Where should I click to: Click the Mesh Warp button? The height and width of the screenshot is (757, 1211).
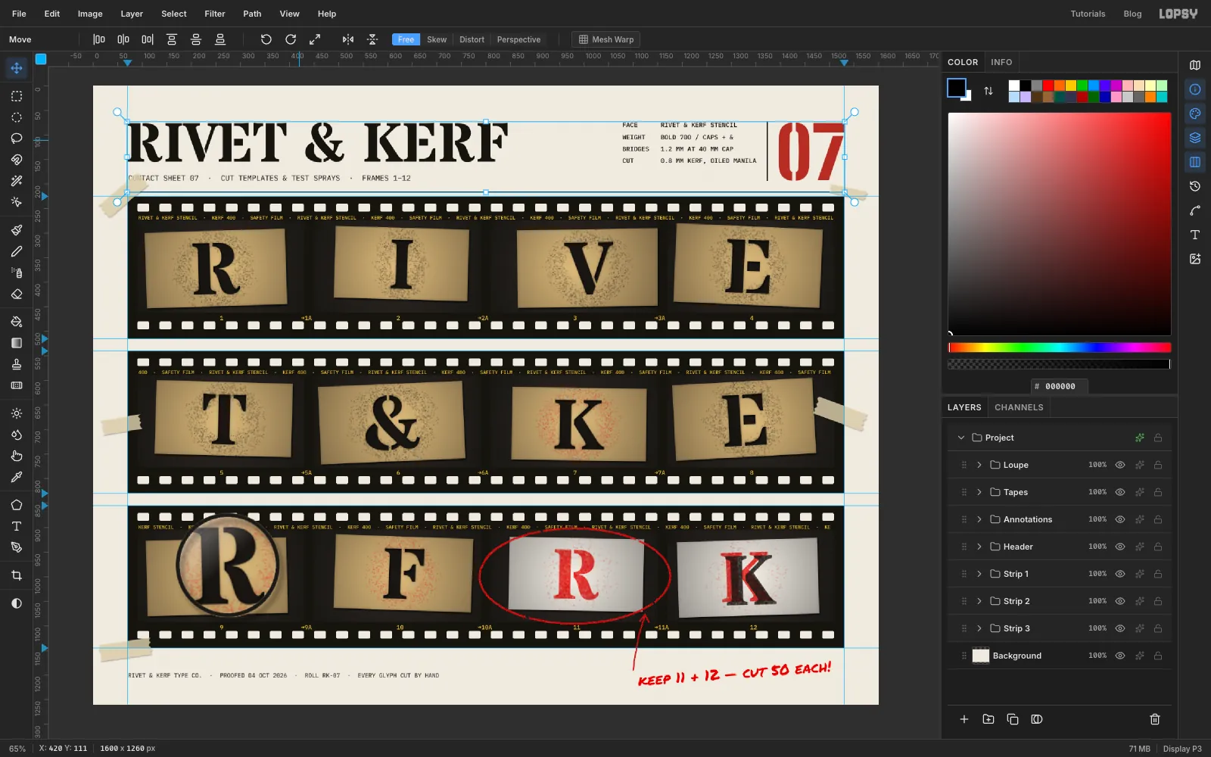coord(606,39)
